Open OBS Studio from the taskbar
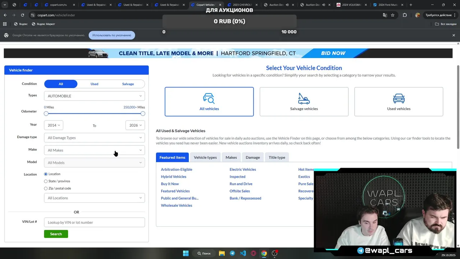The image size is (460, 259). 275,253
